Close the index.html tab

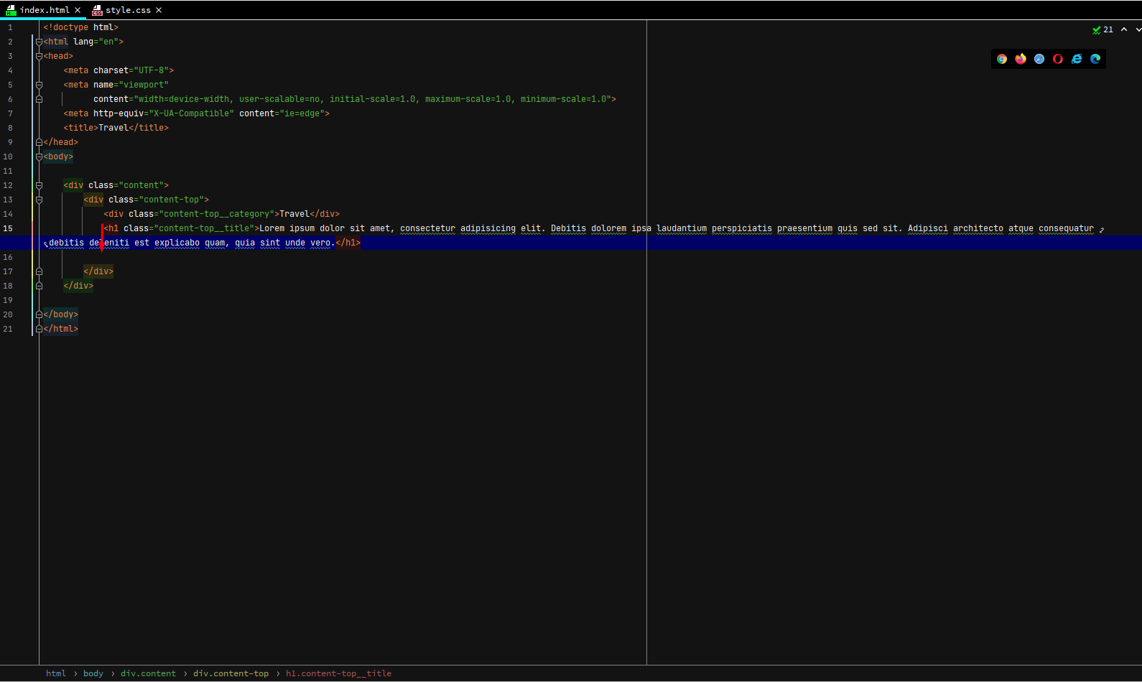(78, 10)
